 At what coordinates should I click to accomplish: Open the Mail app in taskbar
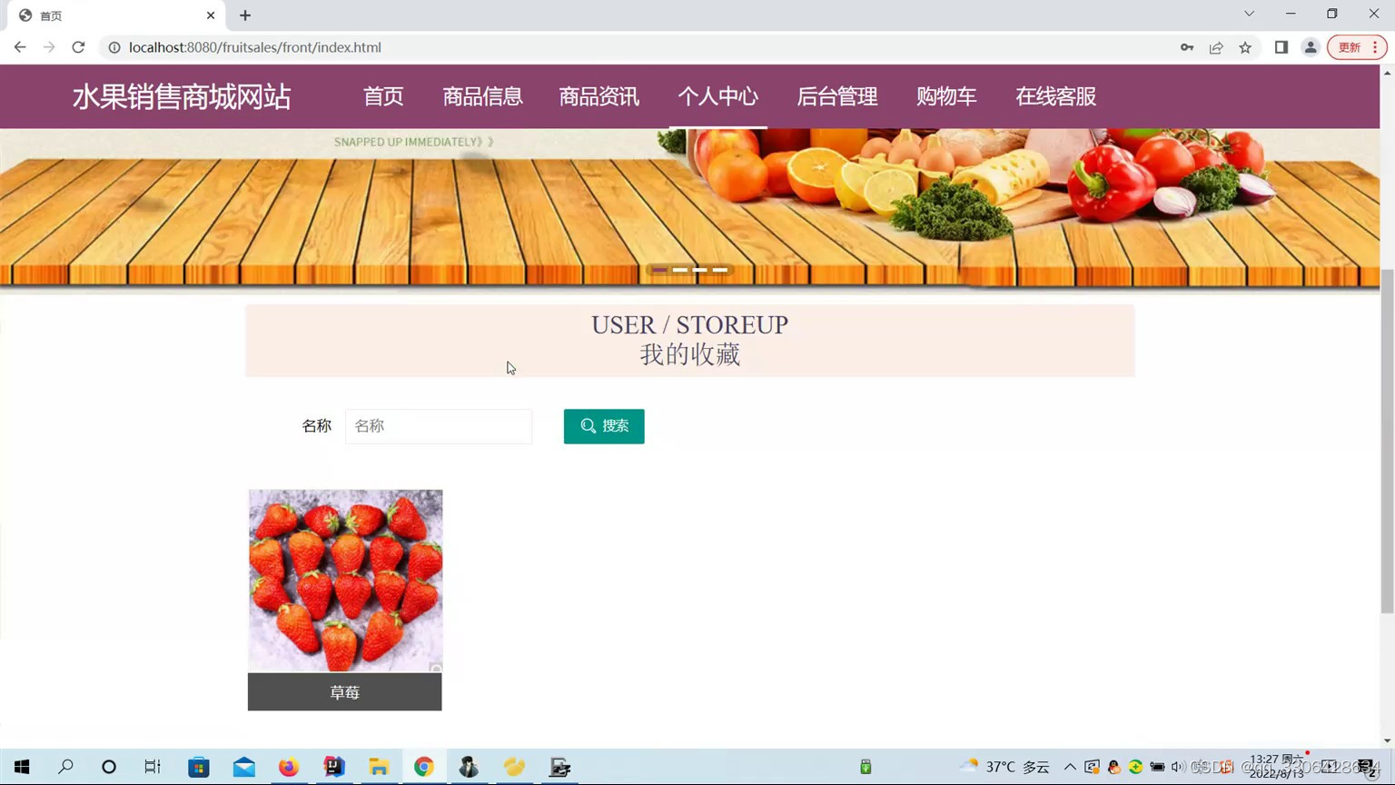click(244, 767)
